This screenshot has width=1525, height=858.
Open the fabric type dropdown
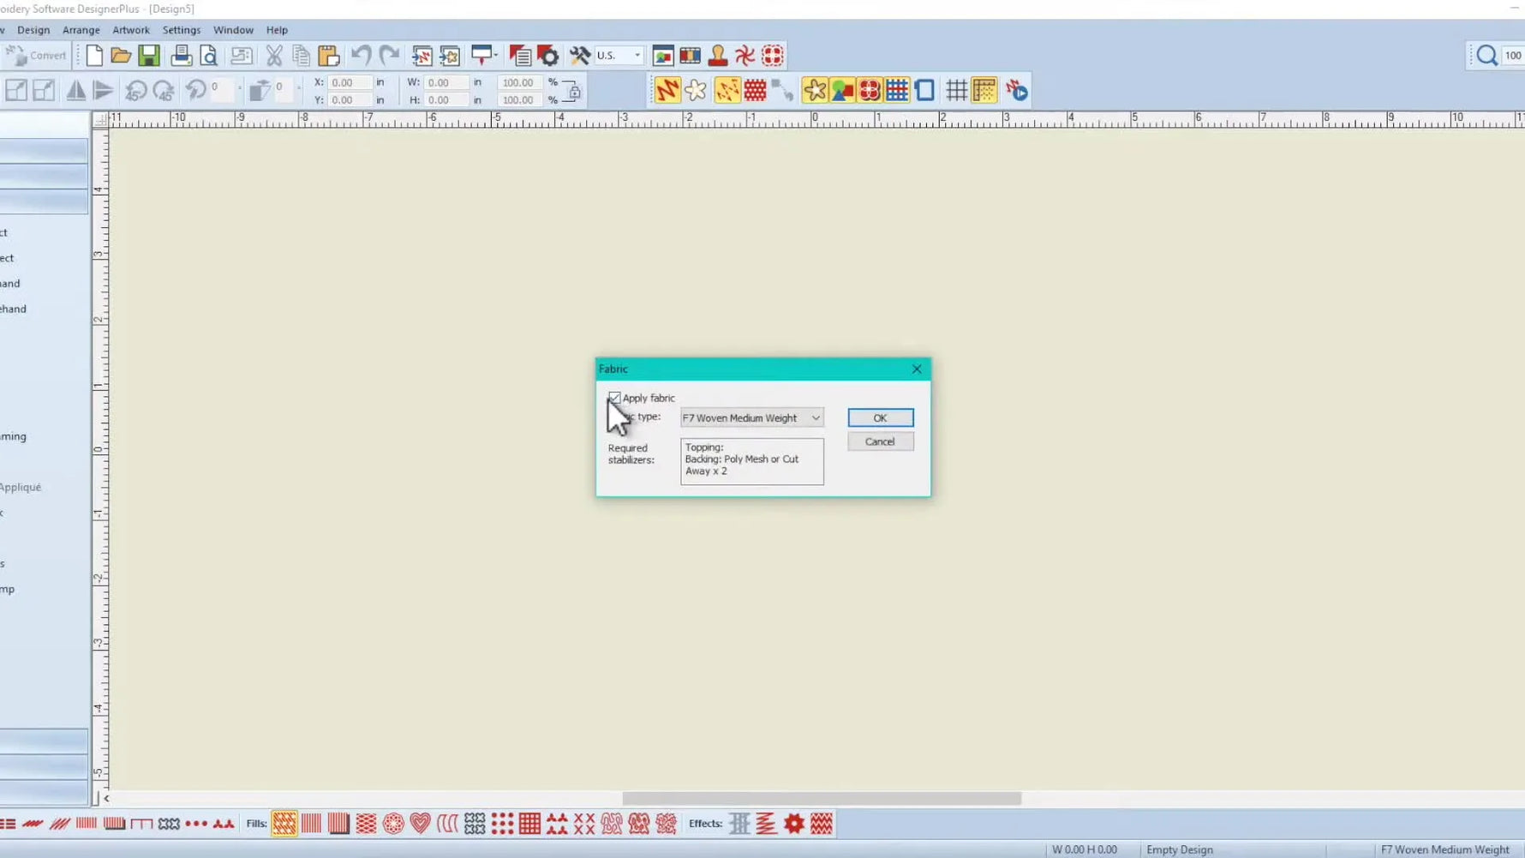tap(815, 417)
